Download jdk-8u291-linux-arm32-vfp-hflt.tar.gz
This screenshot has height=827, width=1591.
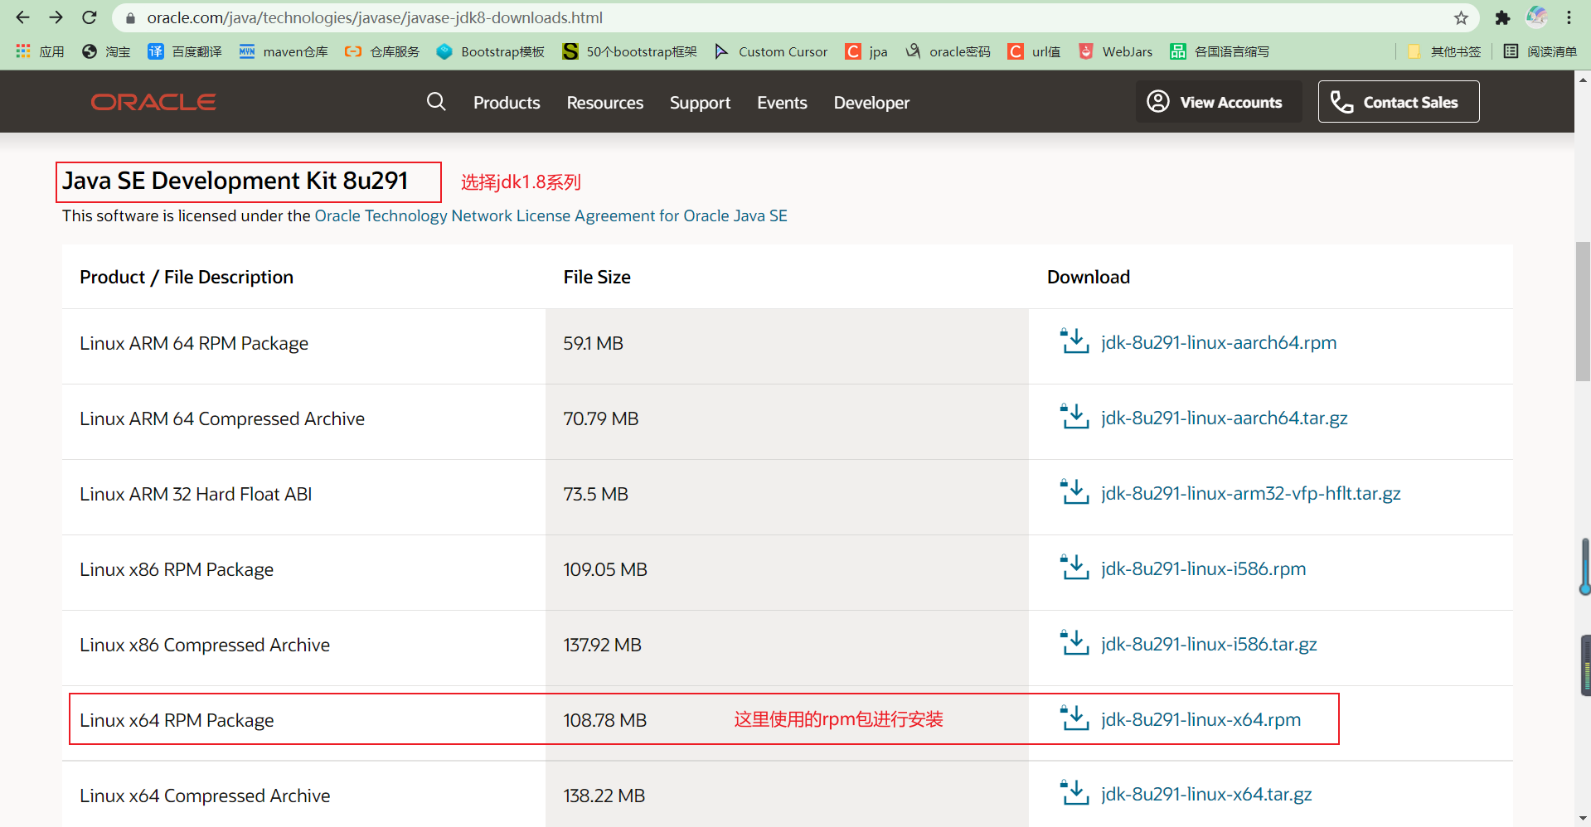pos(1251,493)
